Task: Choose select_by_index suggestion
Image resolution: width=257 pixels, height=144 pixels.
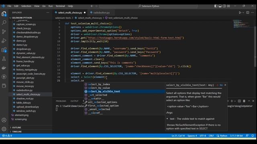Action: click(124, 84)
